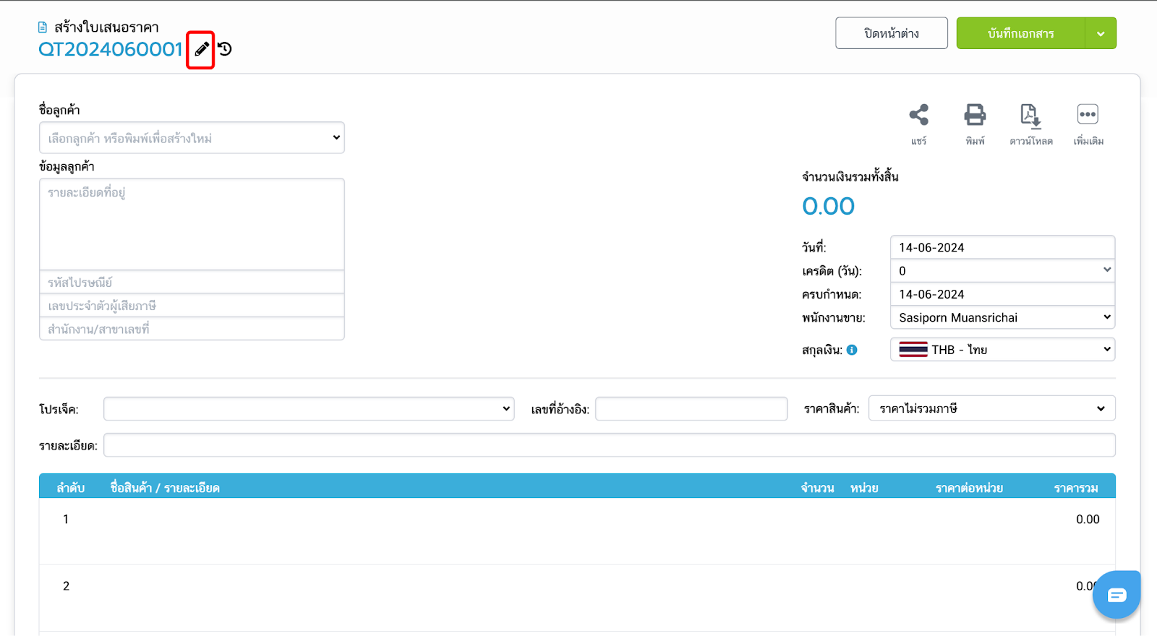Open the salesperson dropdown showing Sasiporn Muansrichai

pos(1002,317)
